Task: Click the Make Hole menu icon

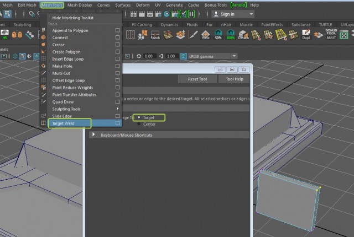Action: click(43, 66)
